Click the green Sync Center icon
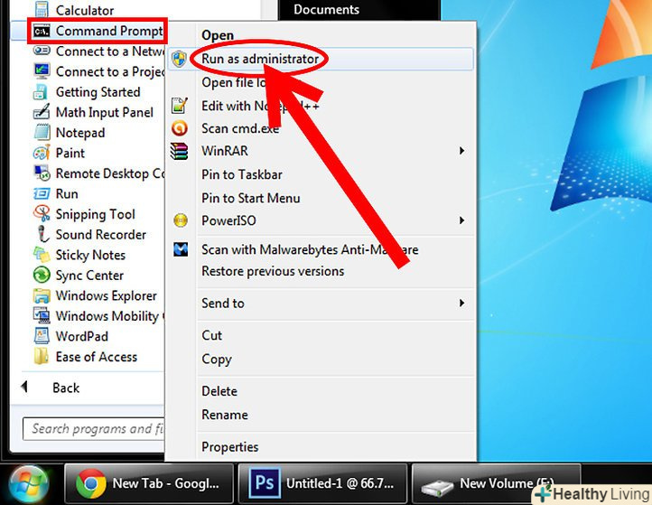The image size is (652, 505). click(42, 275)
